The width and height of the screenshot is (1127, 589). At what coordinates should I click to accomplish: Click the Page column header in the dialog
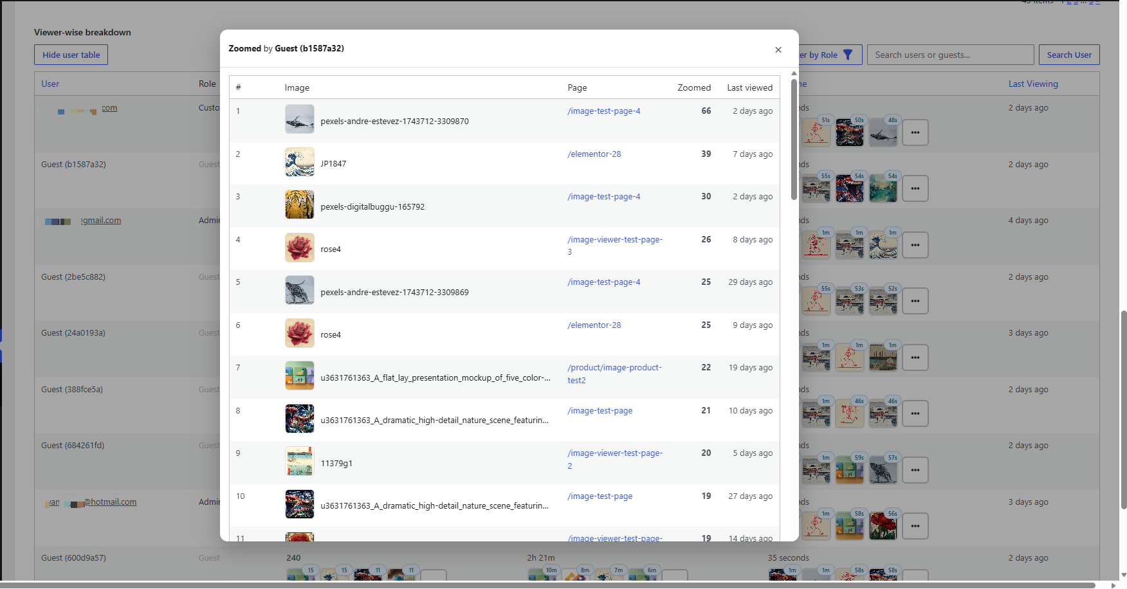pyautogui.click(x=577, y=87)
